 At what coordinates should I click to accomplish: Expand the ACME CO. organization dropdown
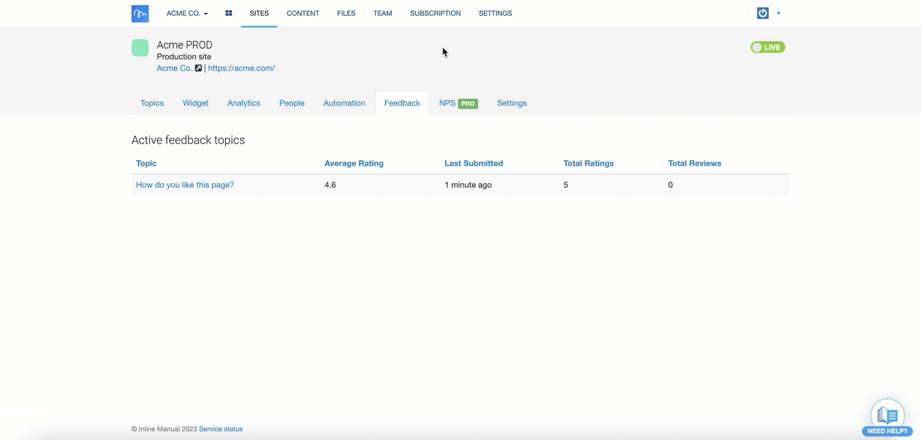[x=187, y=13]
